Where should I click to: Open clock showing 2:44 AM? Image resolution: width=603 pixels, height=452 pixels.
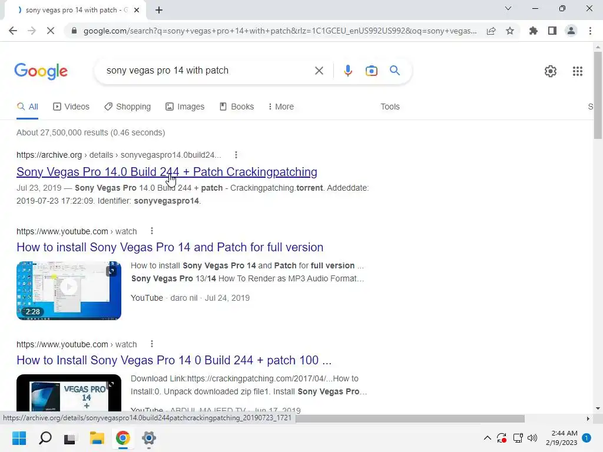coord(562,438)
